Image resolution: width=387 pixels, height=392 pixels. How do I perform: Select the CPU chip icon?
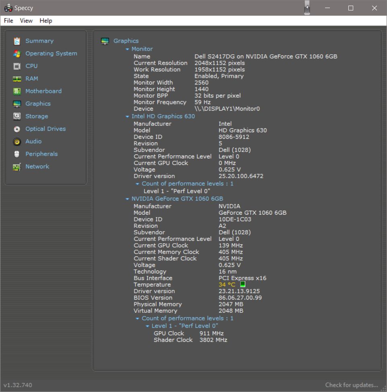click(17, 66)
